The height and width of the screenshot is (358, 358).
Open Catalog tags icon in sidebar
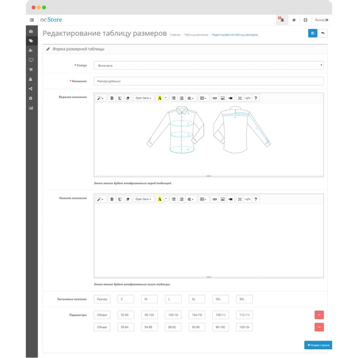click(31, 41)
